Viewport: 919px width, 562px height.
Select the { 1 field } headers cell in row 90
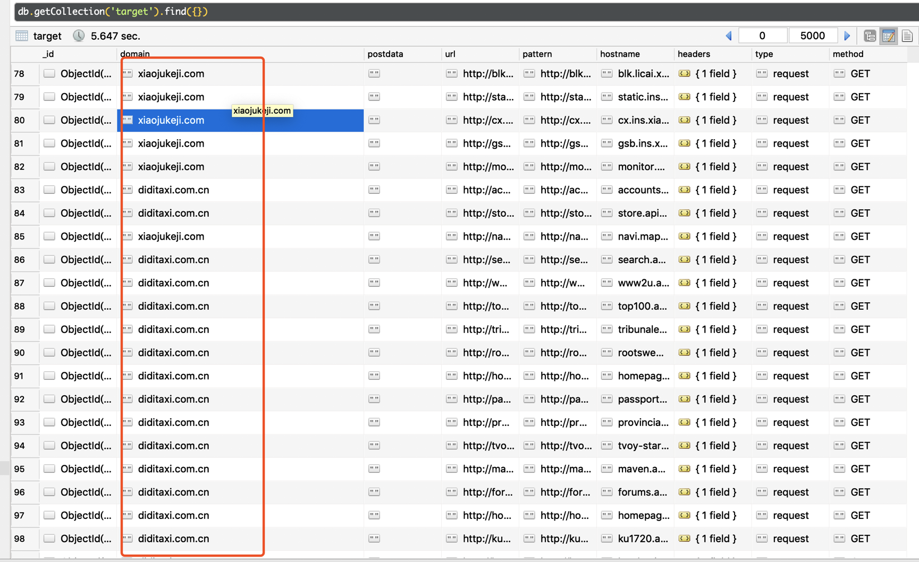pos(713,353)
